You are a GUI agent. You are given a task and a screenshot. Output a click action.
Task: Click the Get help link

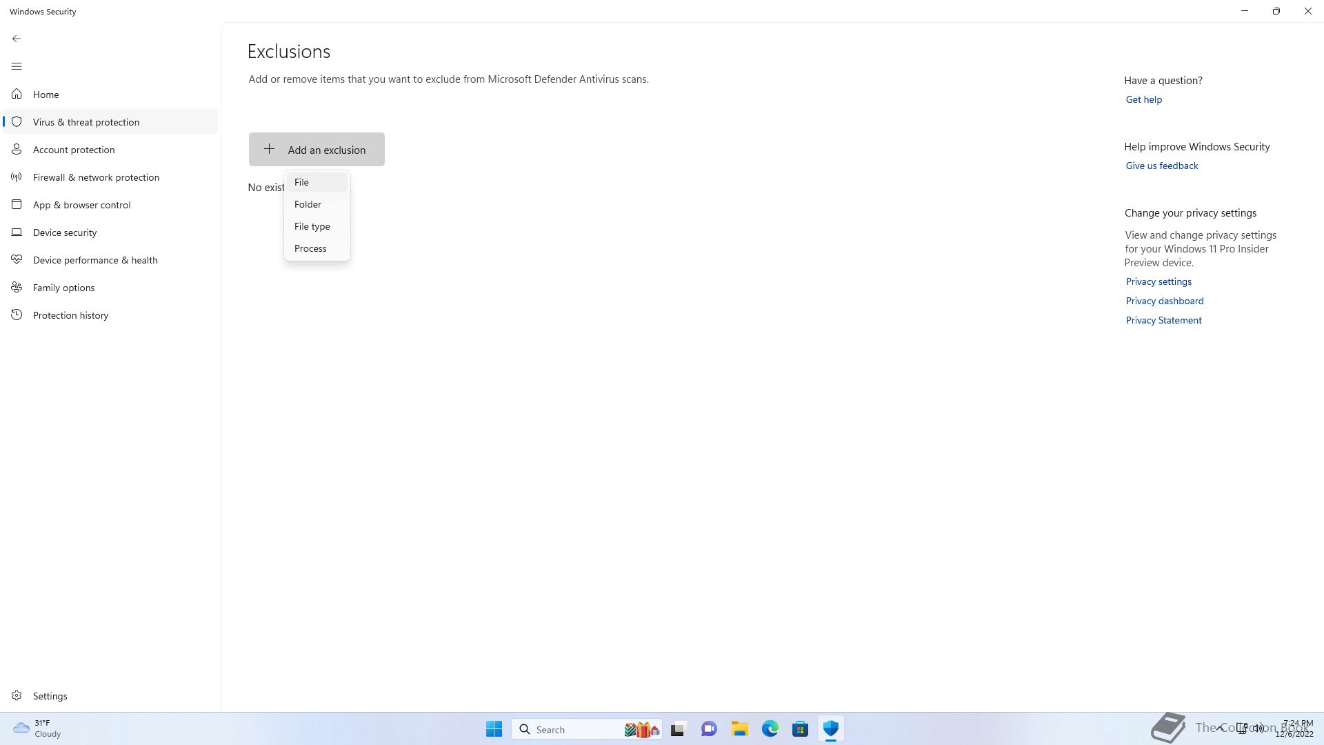pyautogui.click(x=1143, y=99)
